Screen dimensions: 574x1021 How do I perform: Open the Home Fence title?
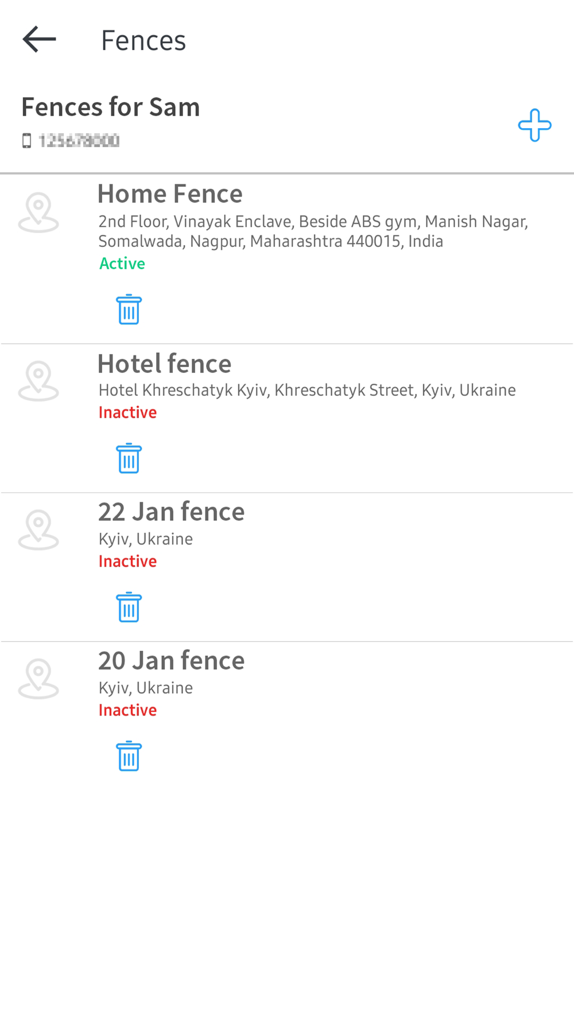click(x=170, y=194)
